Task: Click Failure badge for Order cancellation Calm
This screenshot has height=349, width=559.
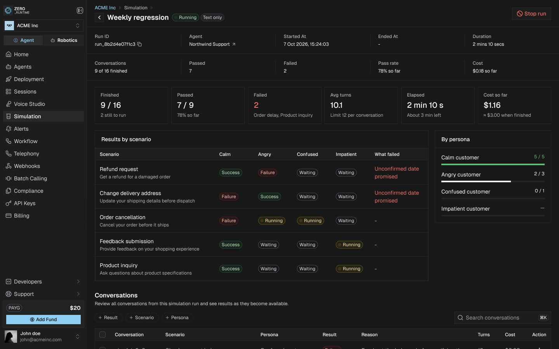Action: (229, 221)
